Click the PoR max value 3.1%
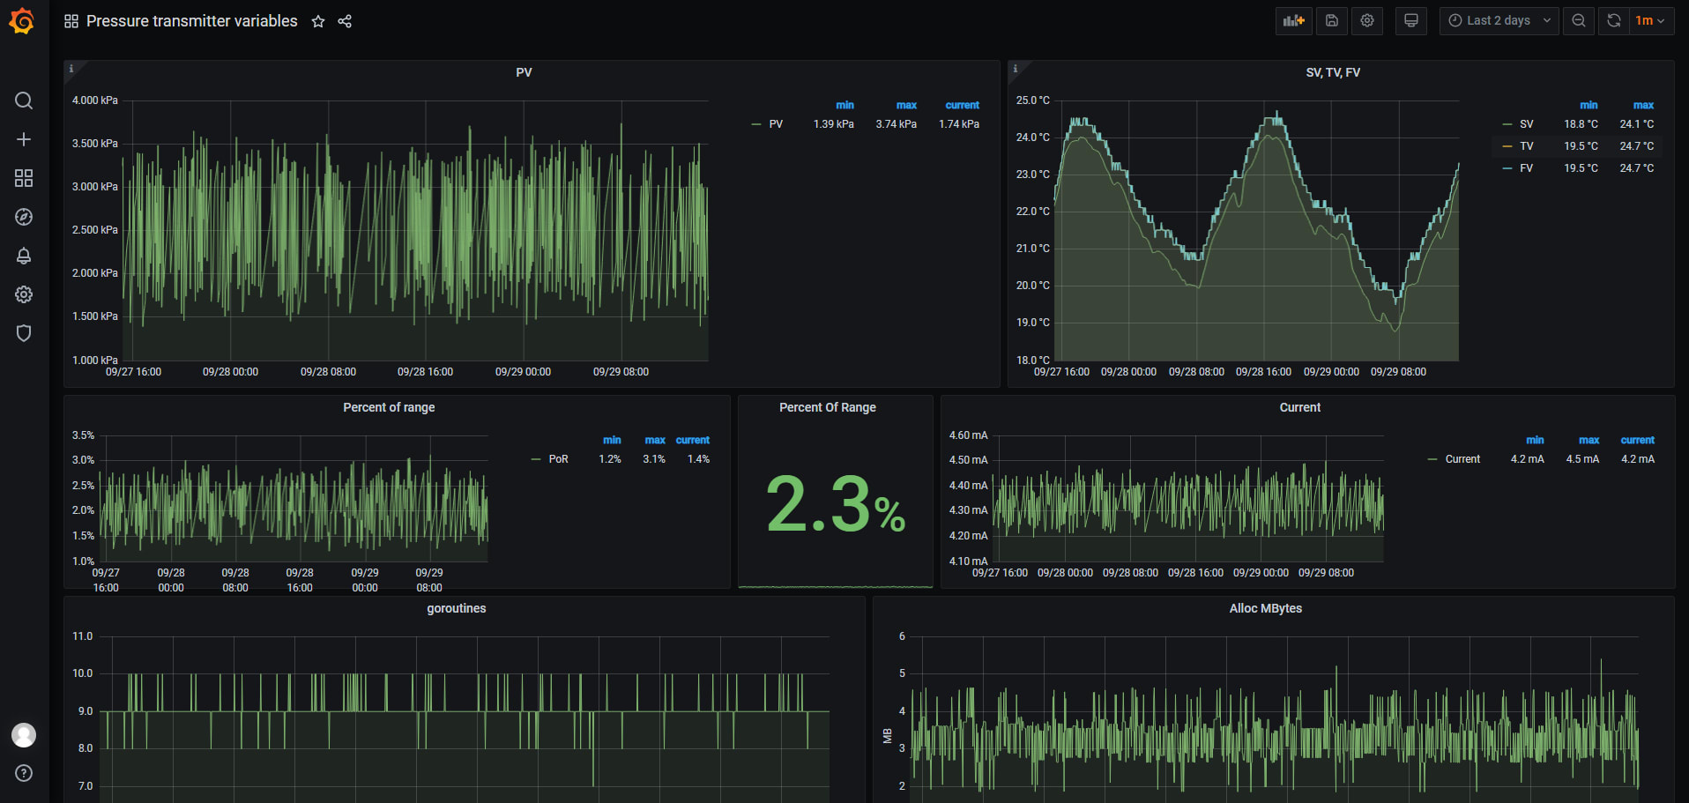 pos(654,459)
